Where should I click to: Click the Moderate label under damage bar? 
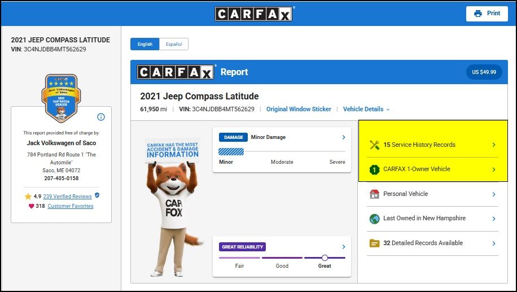(282, 162)
